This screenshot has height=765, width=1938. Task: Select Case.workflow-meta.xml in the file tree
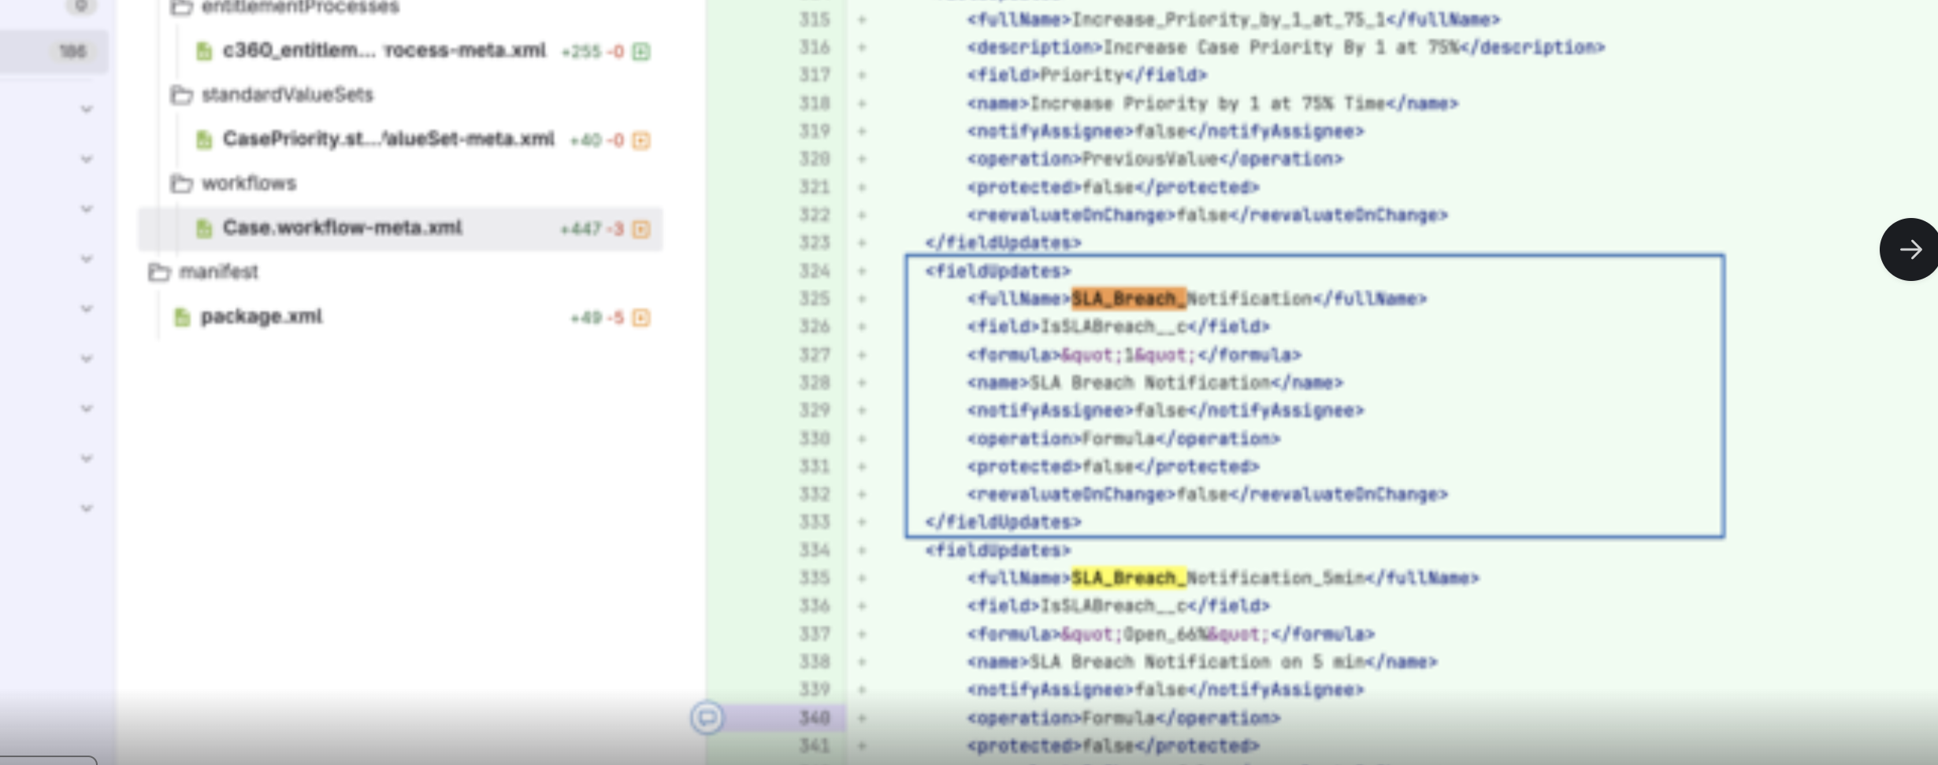pyautogui.click(x=343, y=228)
